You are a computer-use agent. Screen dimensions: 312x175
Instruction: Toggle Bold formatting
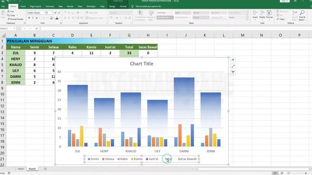29,18
